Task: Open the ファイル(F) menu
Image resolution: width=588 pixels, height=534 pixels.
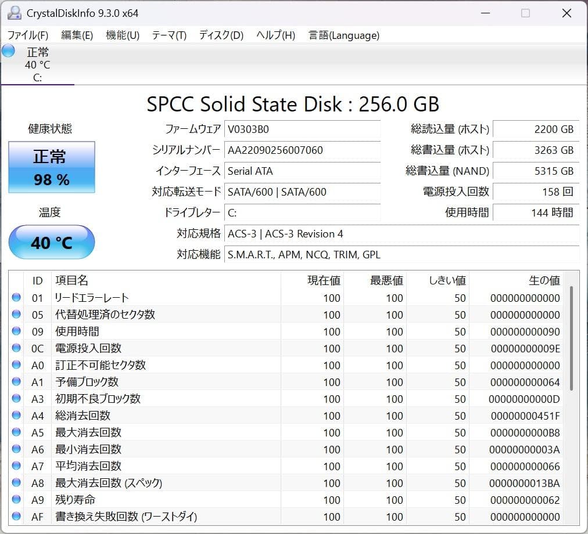Action: (27, 35)
